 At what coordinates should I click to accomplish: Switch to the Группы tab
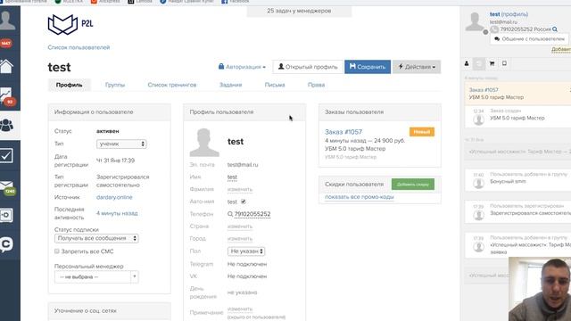pyautogui.click(x=115, y=85)
